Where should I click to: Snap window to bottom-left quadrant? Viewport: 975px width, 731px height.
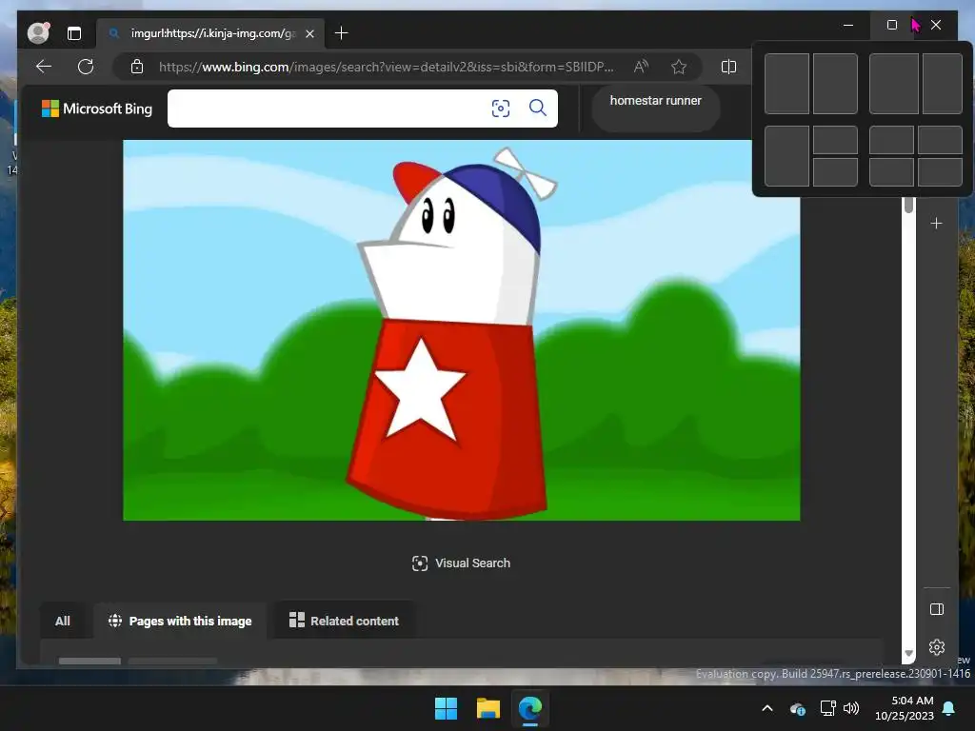click(891, 172)
